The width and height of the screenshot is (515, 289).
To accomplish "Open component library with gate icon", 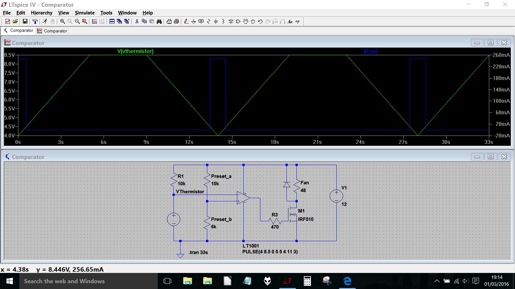I will [238, 22].
